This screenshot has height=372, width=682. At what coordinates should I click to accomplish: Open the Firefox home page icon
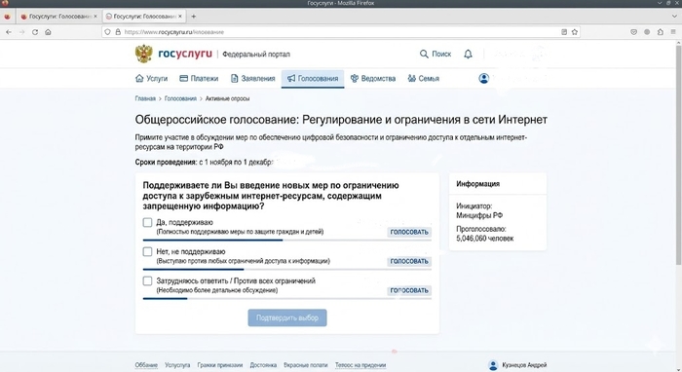point(48,32)
